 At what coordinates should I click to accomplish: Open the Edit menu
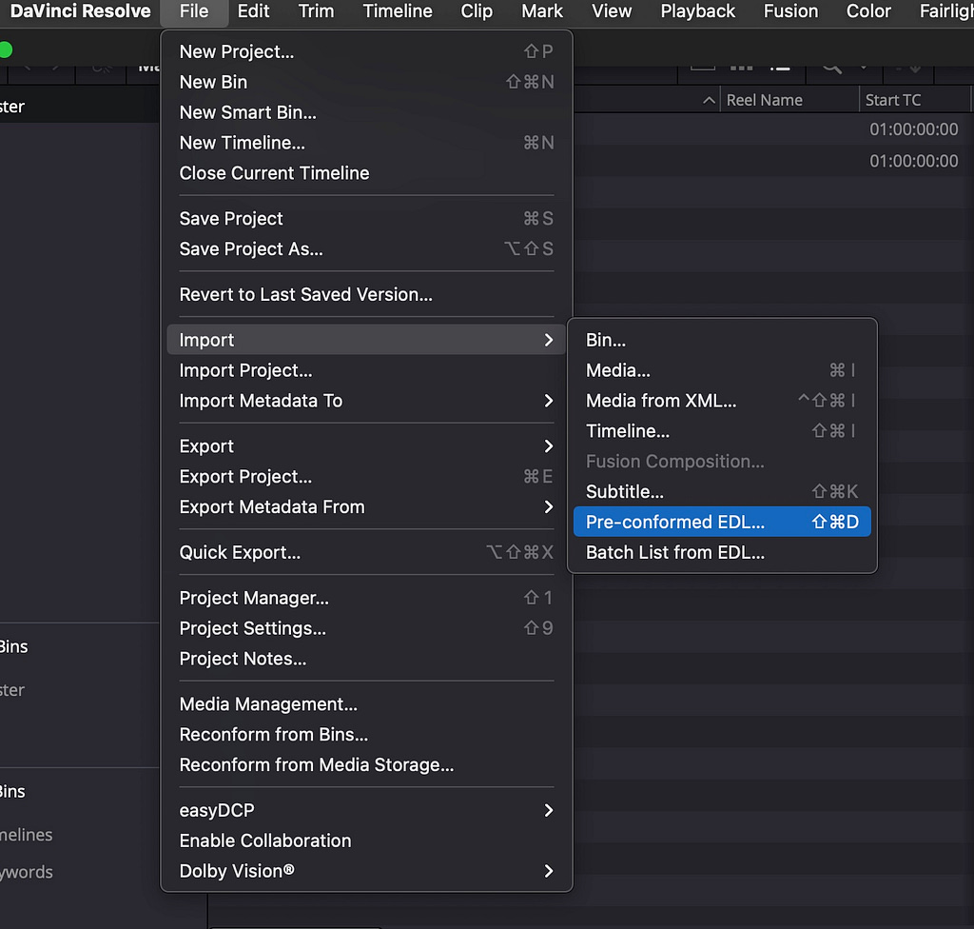click(253, 11)
